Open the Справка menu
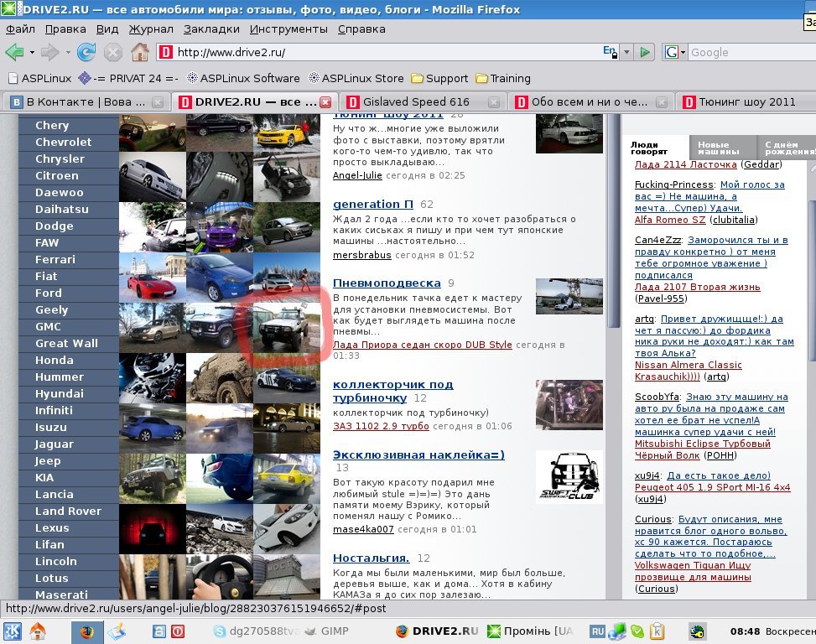Screen dimensions: 816x644 [361, 29]
